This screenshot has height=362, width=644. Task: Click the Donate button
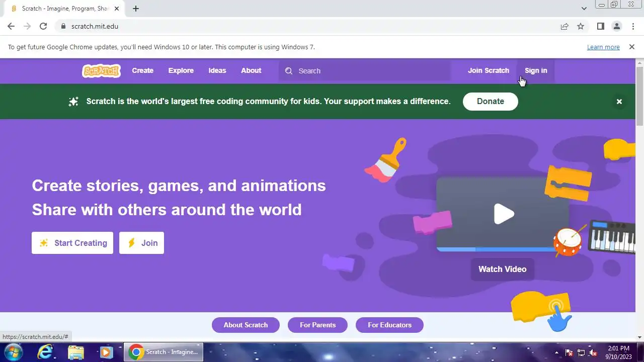[491, 102]
